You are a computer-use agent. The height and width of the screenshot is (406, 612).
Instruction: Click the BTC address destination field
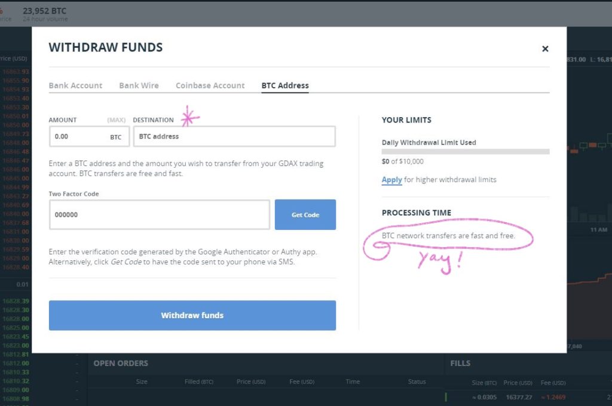[234, 136]
